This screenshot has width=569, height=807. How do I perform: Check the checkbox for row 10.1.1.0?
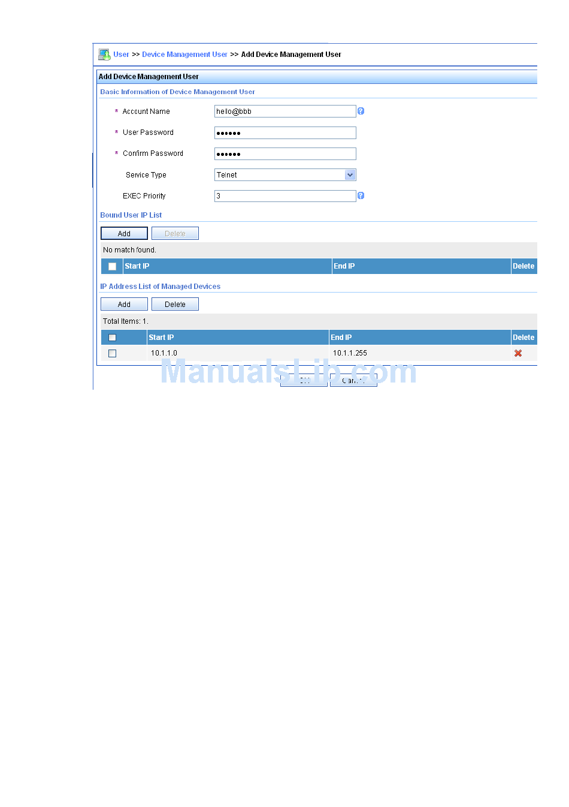(112, 353)
